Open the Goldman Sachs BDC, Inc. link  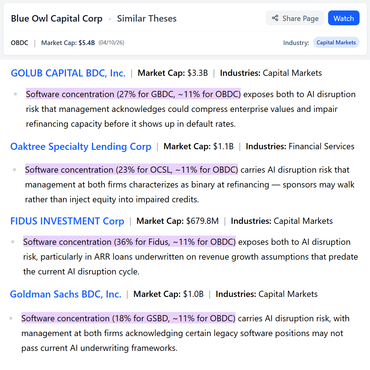pyautogui.click(x=66, y=294)
